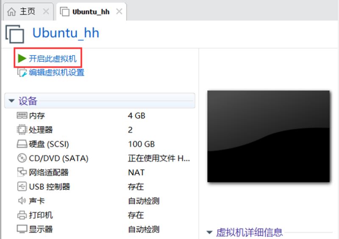The height and width of the screenshot is (239, 339).
Task: Select the CD/DVD (SATA) row label
Action: click(x=58, y=158)
